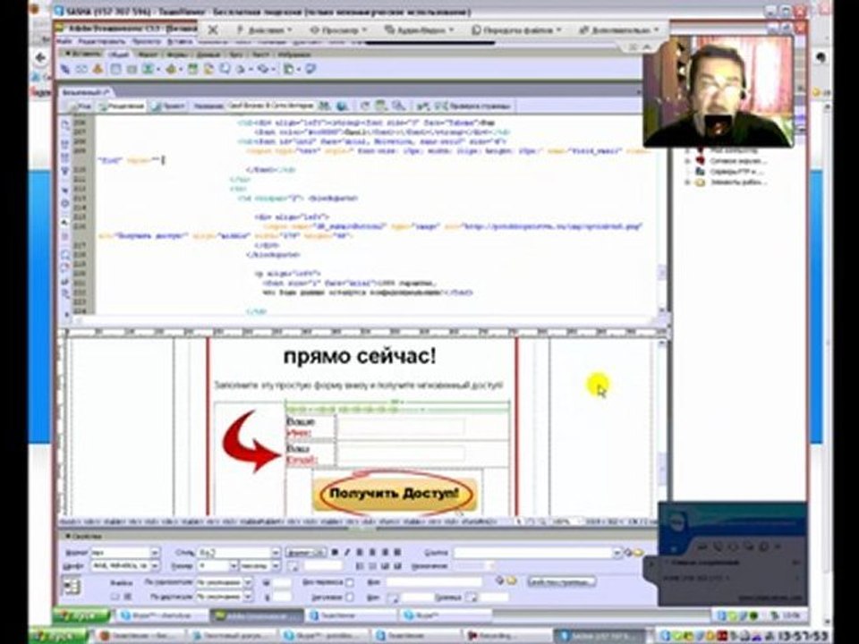The width and height of the screenshot is (859, 644).
Task: Open the View Options icon
Action: [381, 106]
